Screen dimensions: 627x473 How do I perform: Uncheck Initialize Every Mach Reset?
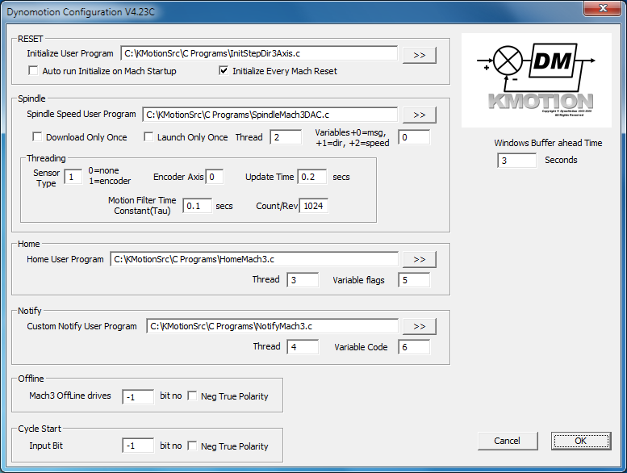click(224, 71)
